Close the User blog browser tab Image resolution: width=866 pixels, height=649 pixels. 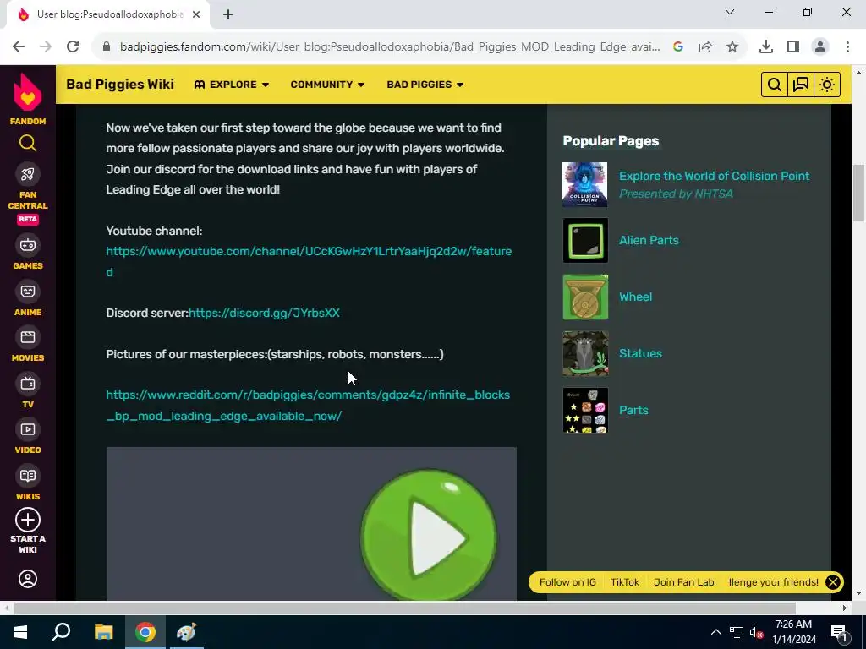196,15
